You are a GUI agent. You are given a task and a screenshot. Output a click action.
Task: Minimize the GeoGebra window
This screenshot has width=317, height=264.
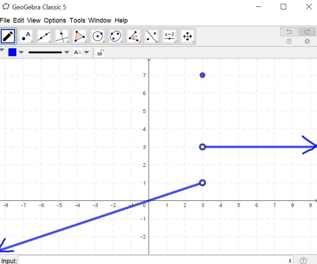click(258, 7)
